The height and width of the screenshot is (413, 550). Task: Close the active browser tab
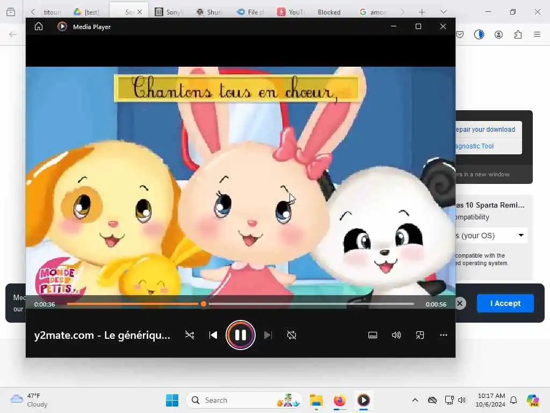point(140,12)
